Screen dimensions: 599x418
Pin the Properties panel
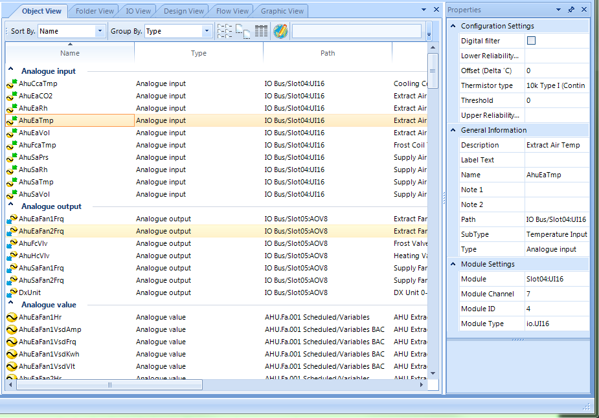(x=571, y=10)
